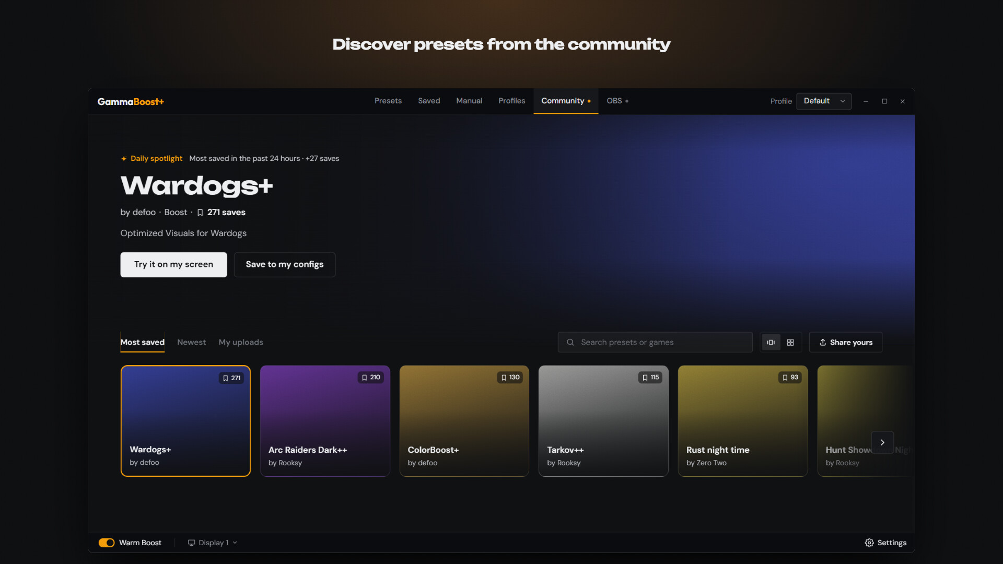Open Settings with the gear icon
1003x564 pixels.
point(869,543)
